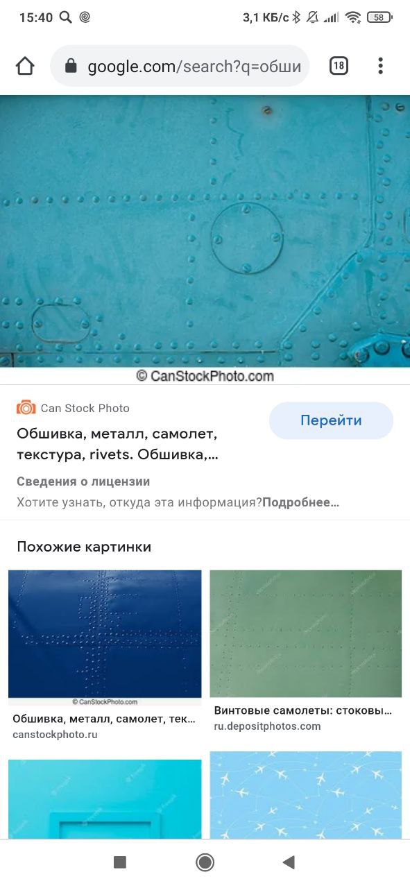Screen dimensions: 410x888
Task: Tap the lock icon in address bar
Action: (x=70, y=66)
